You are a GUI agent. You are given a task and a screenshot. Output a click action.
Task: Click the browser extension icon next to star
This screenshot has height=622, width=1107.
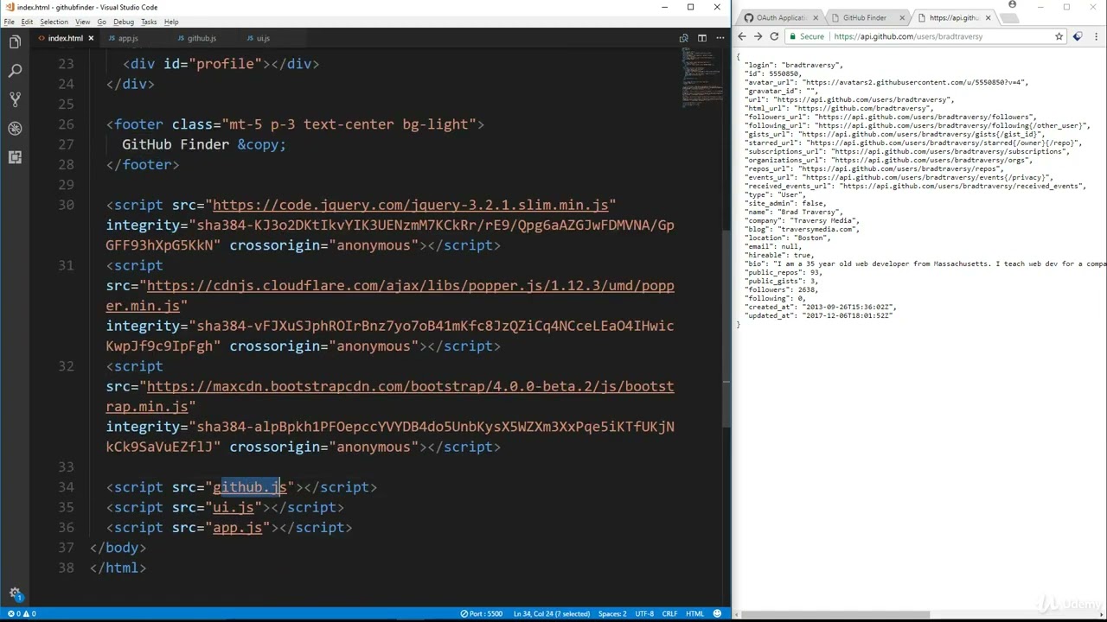point(1077,36)
